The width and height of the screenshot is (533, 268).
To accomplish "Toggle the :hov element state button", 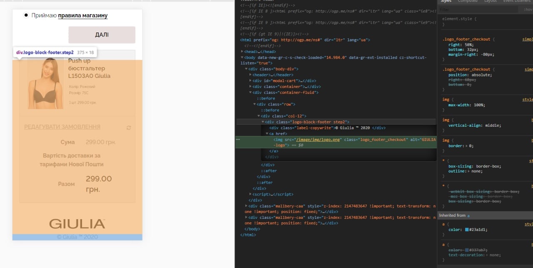I will click(528, 9).
